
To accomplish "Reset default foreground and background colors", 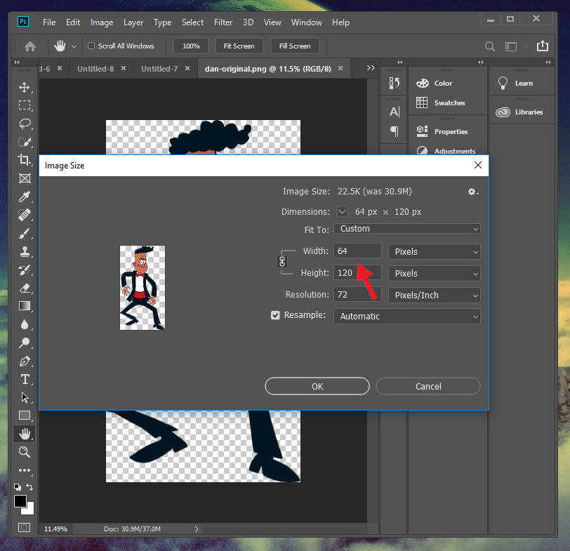I will (x=17, y=487).
